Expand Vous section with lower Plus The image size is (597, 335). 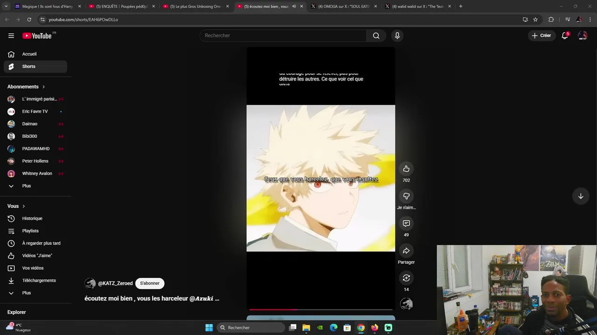(35, 293)
